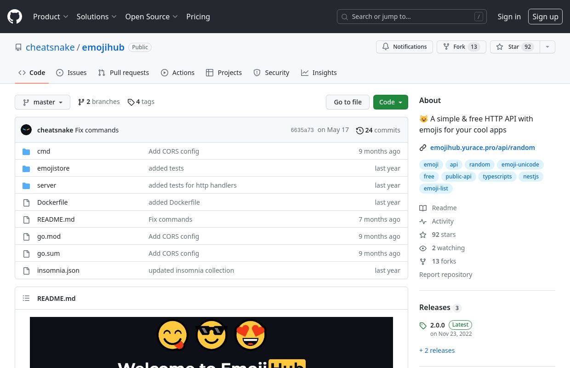Switch to the Issues tab

71,73
